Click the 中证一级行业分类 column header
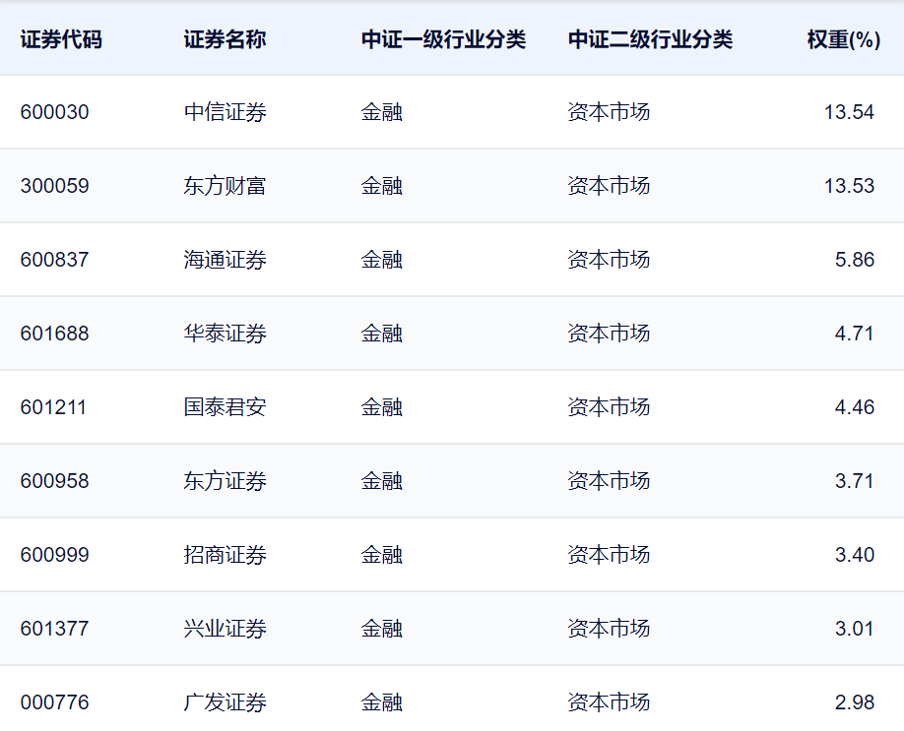This screenshot has height=731, width=904. (x=443, y=39)
